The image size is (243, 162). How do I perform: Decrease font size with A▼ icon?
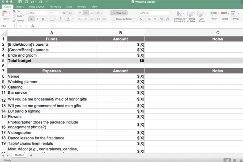70,13
